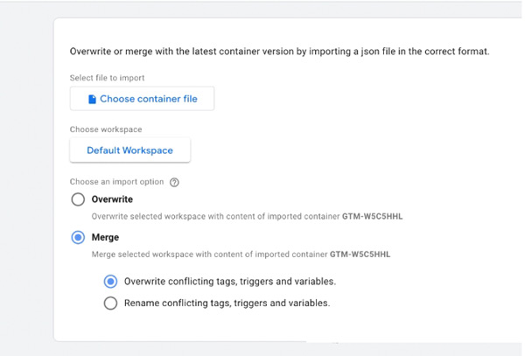Image resolution: width=525 pixels, height=356 pixels.
Task: Click 'Overwrite conflicting tags, triggers and variables' text
Action: click(x=229, y=282)
